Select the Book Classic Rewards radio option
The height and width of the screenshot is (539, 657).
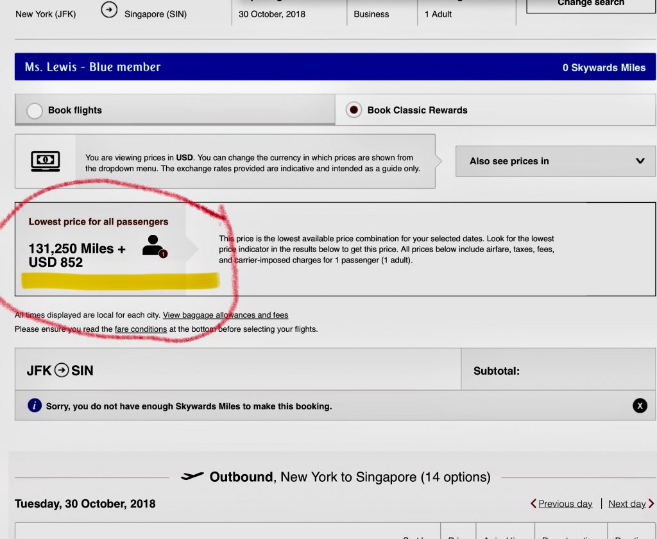pyautogui.click(x=354, y=110)
